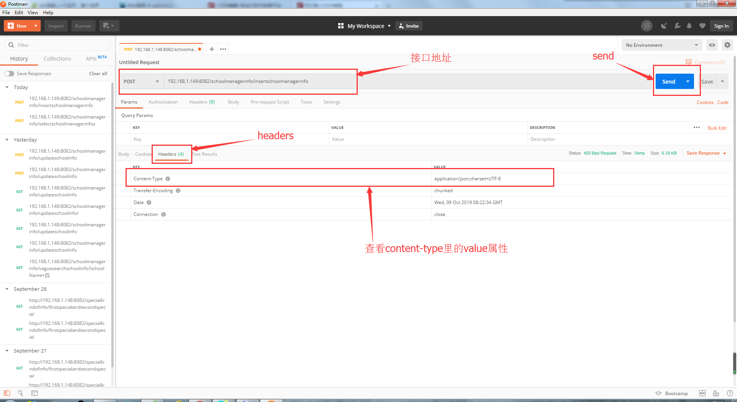
Task: Open request Settings tab
Action: 332,102
